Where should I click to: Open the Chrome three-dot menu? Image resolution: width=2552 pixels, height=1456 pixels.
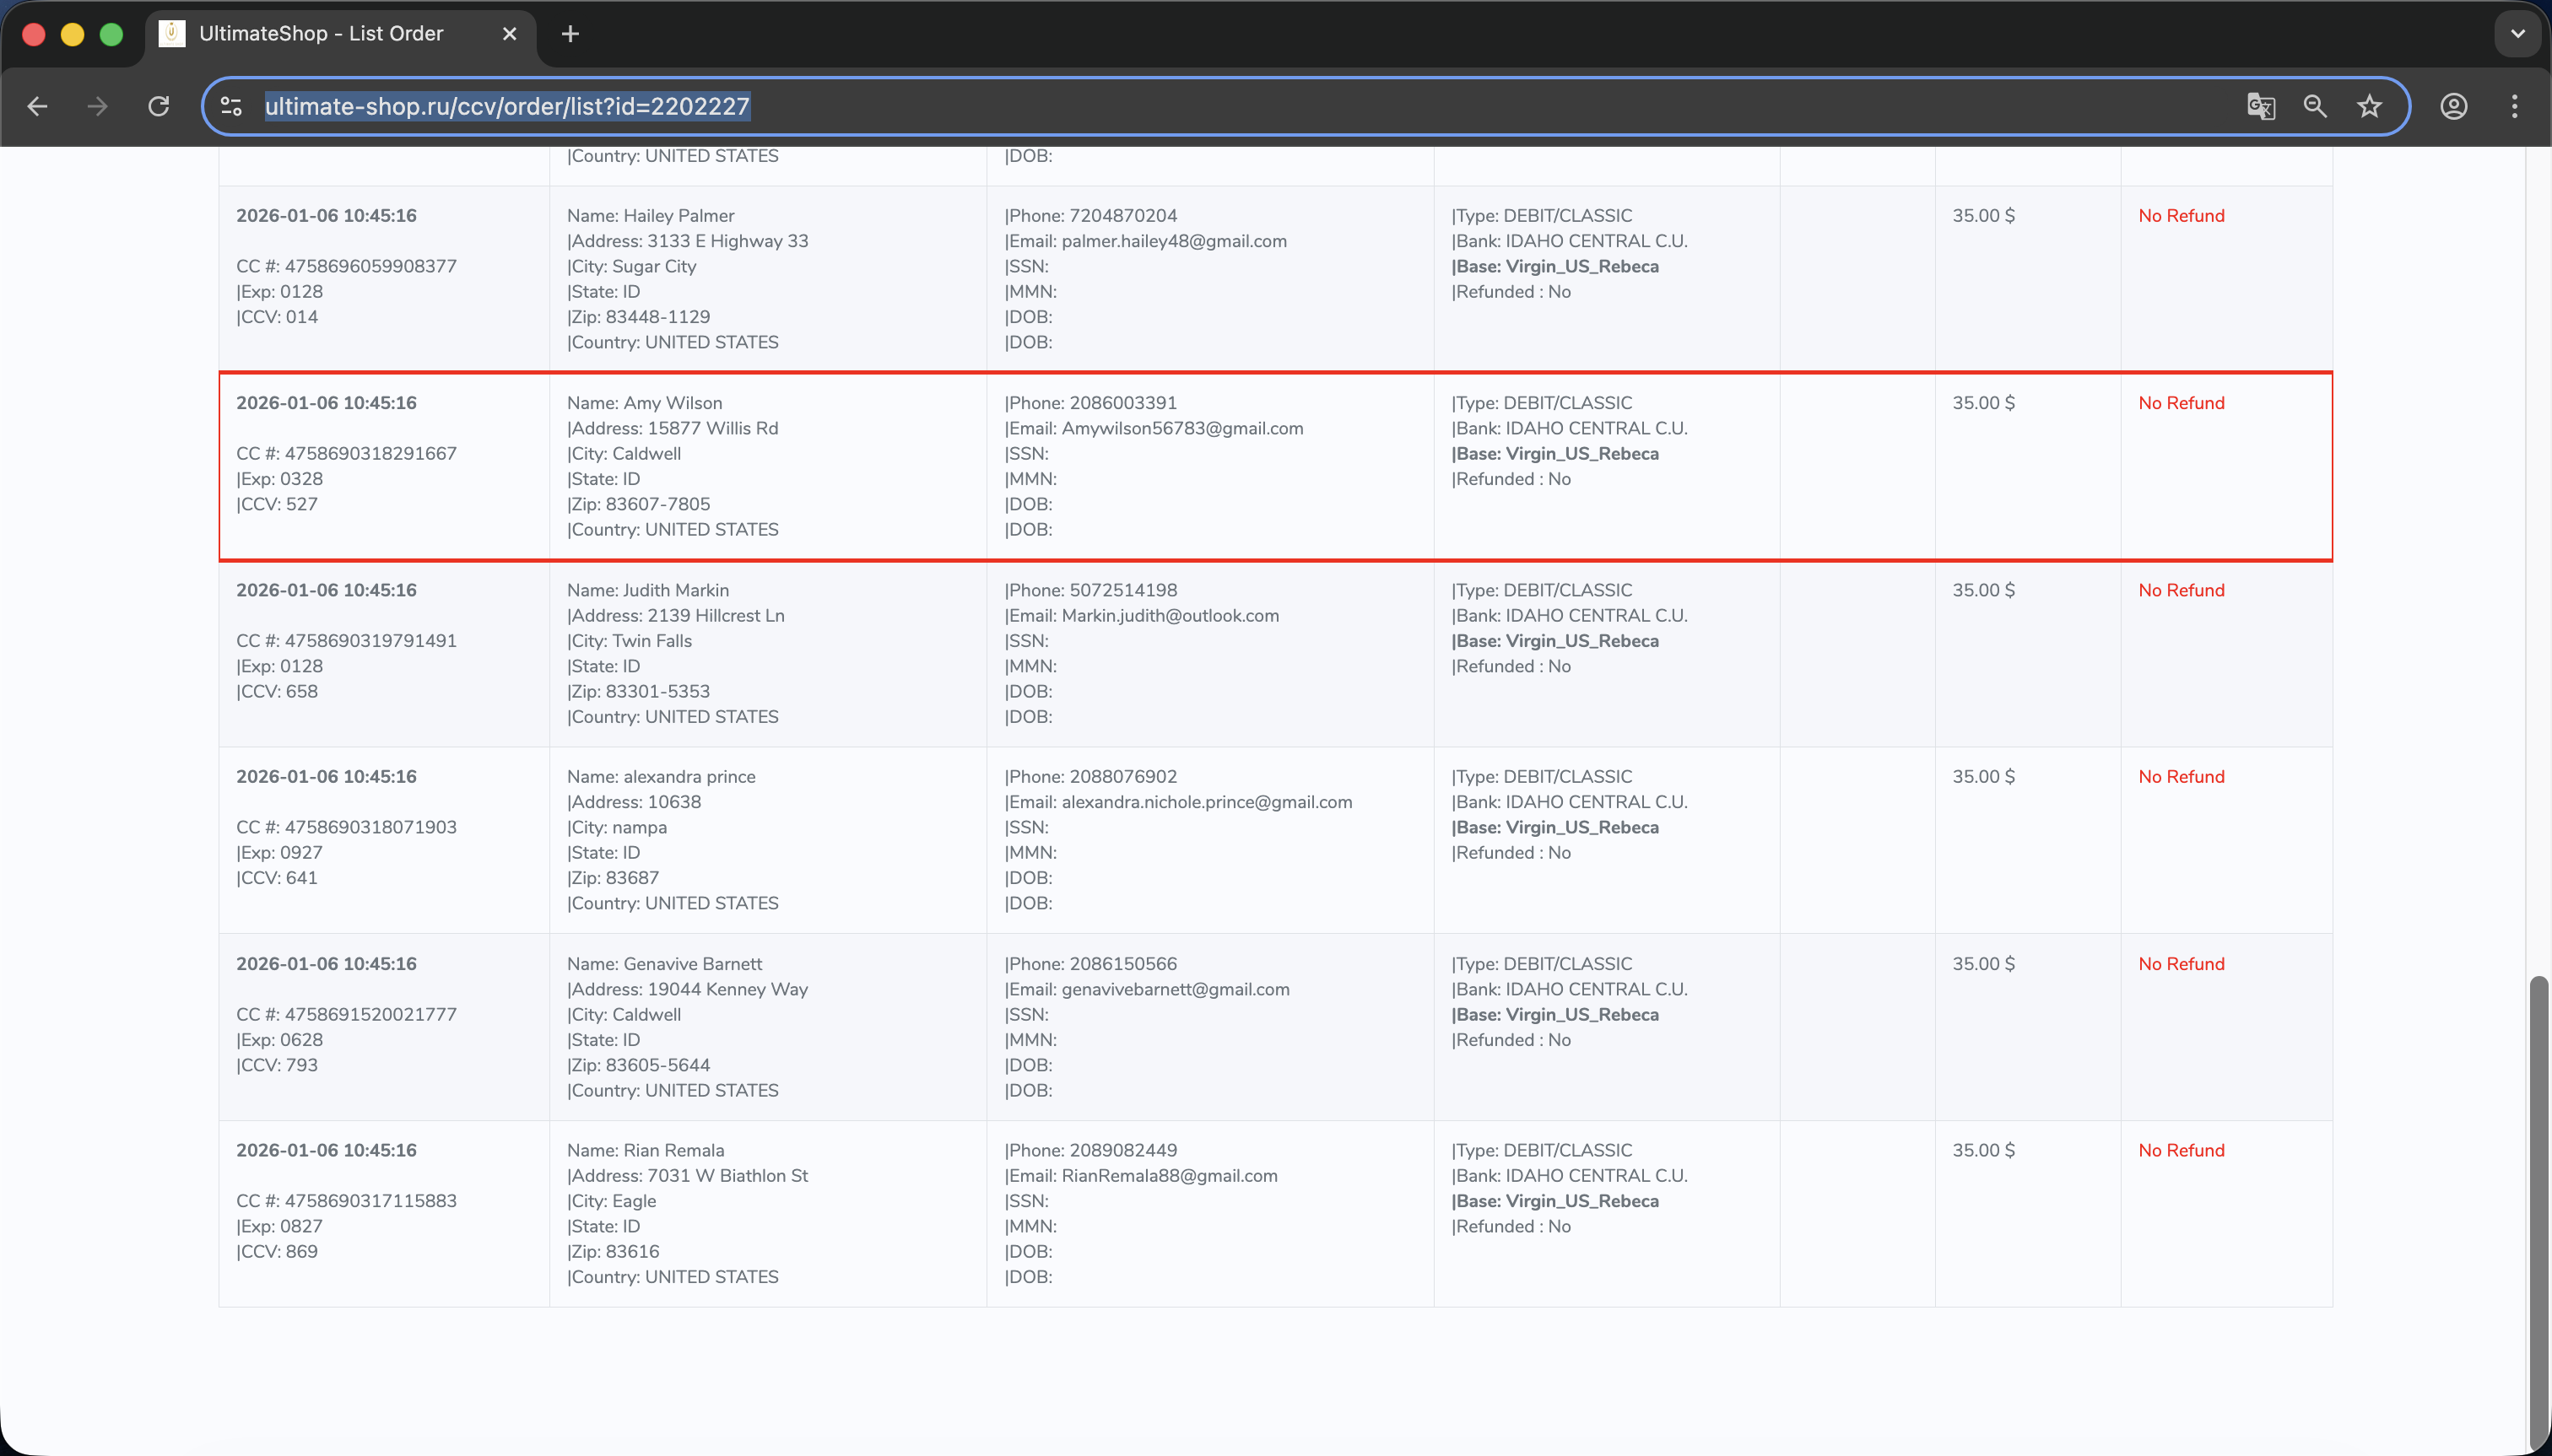pos(2514,106)
